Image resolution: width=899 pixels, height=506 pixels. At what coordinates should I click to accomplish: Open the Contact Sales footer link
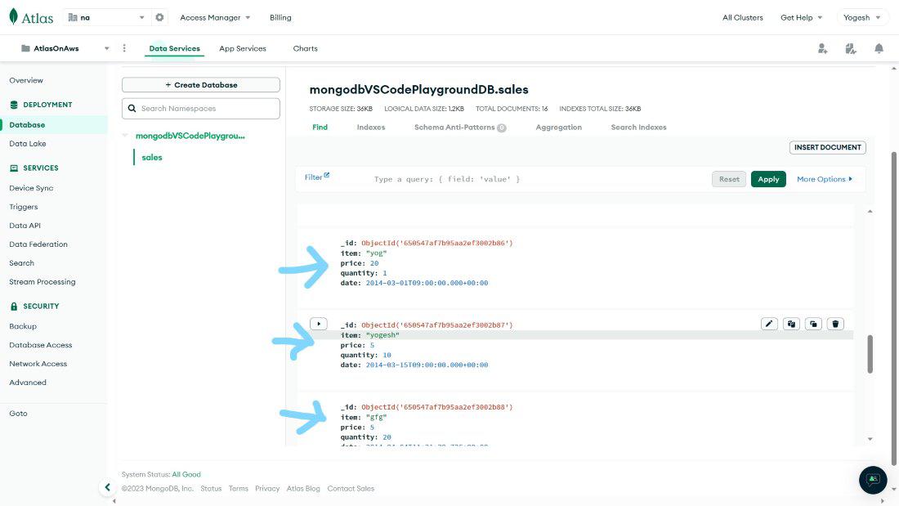click(351, 489)
